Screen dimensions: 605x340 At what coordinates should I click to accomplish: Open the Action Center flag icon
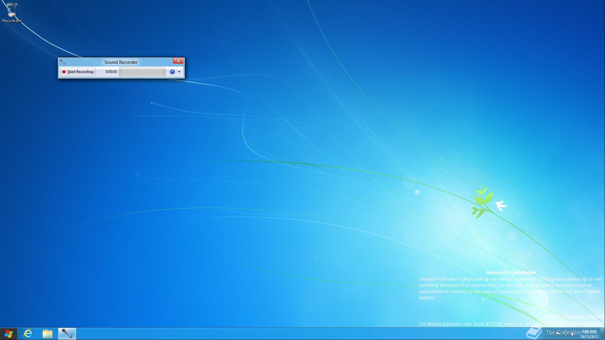pos(558,334)
